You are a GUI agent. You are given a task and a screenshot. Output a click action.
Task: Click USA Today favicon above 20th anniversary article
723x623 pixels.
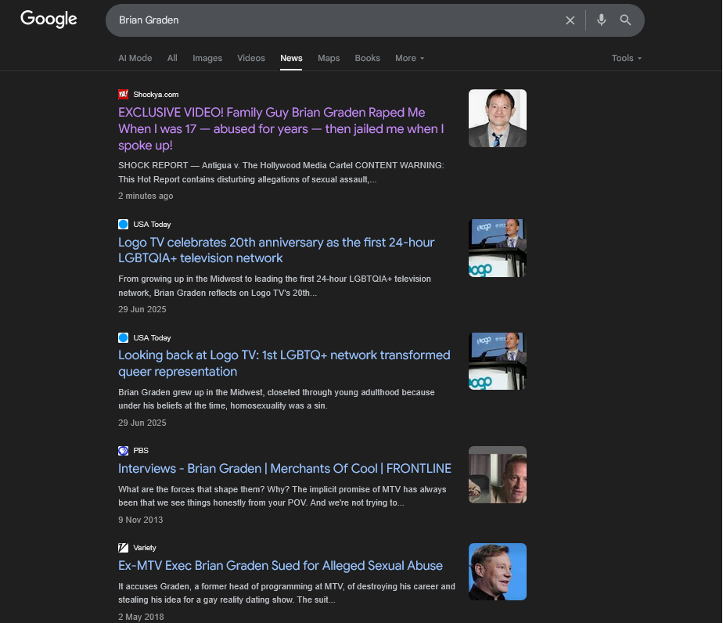tap(123, 225)
